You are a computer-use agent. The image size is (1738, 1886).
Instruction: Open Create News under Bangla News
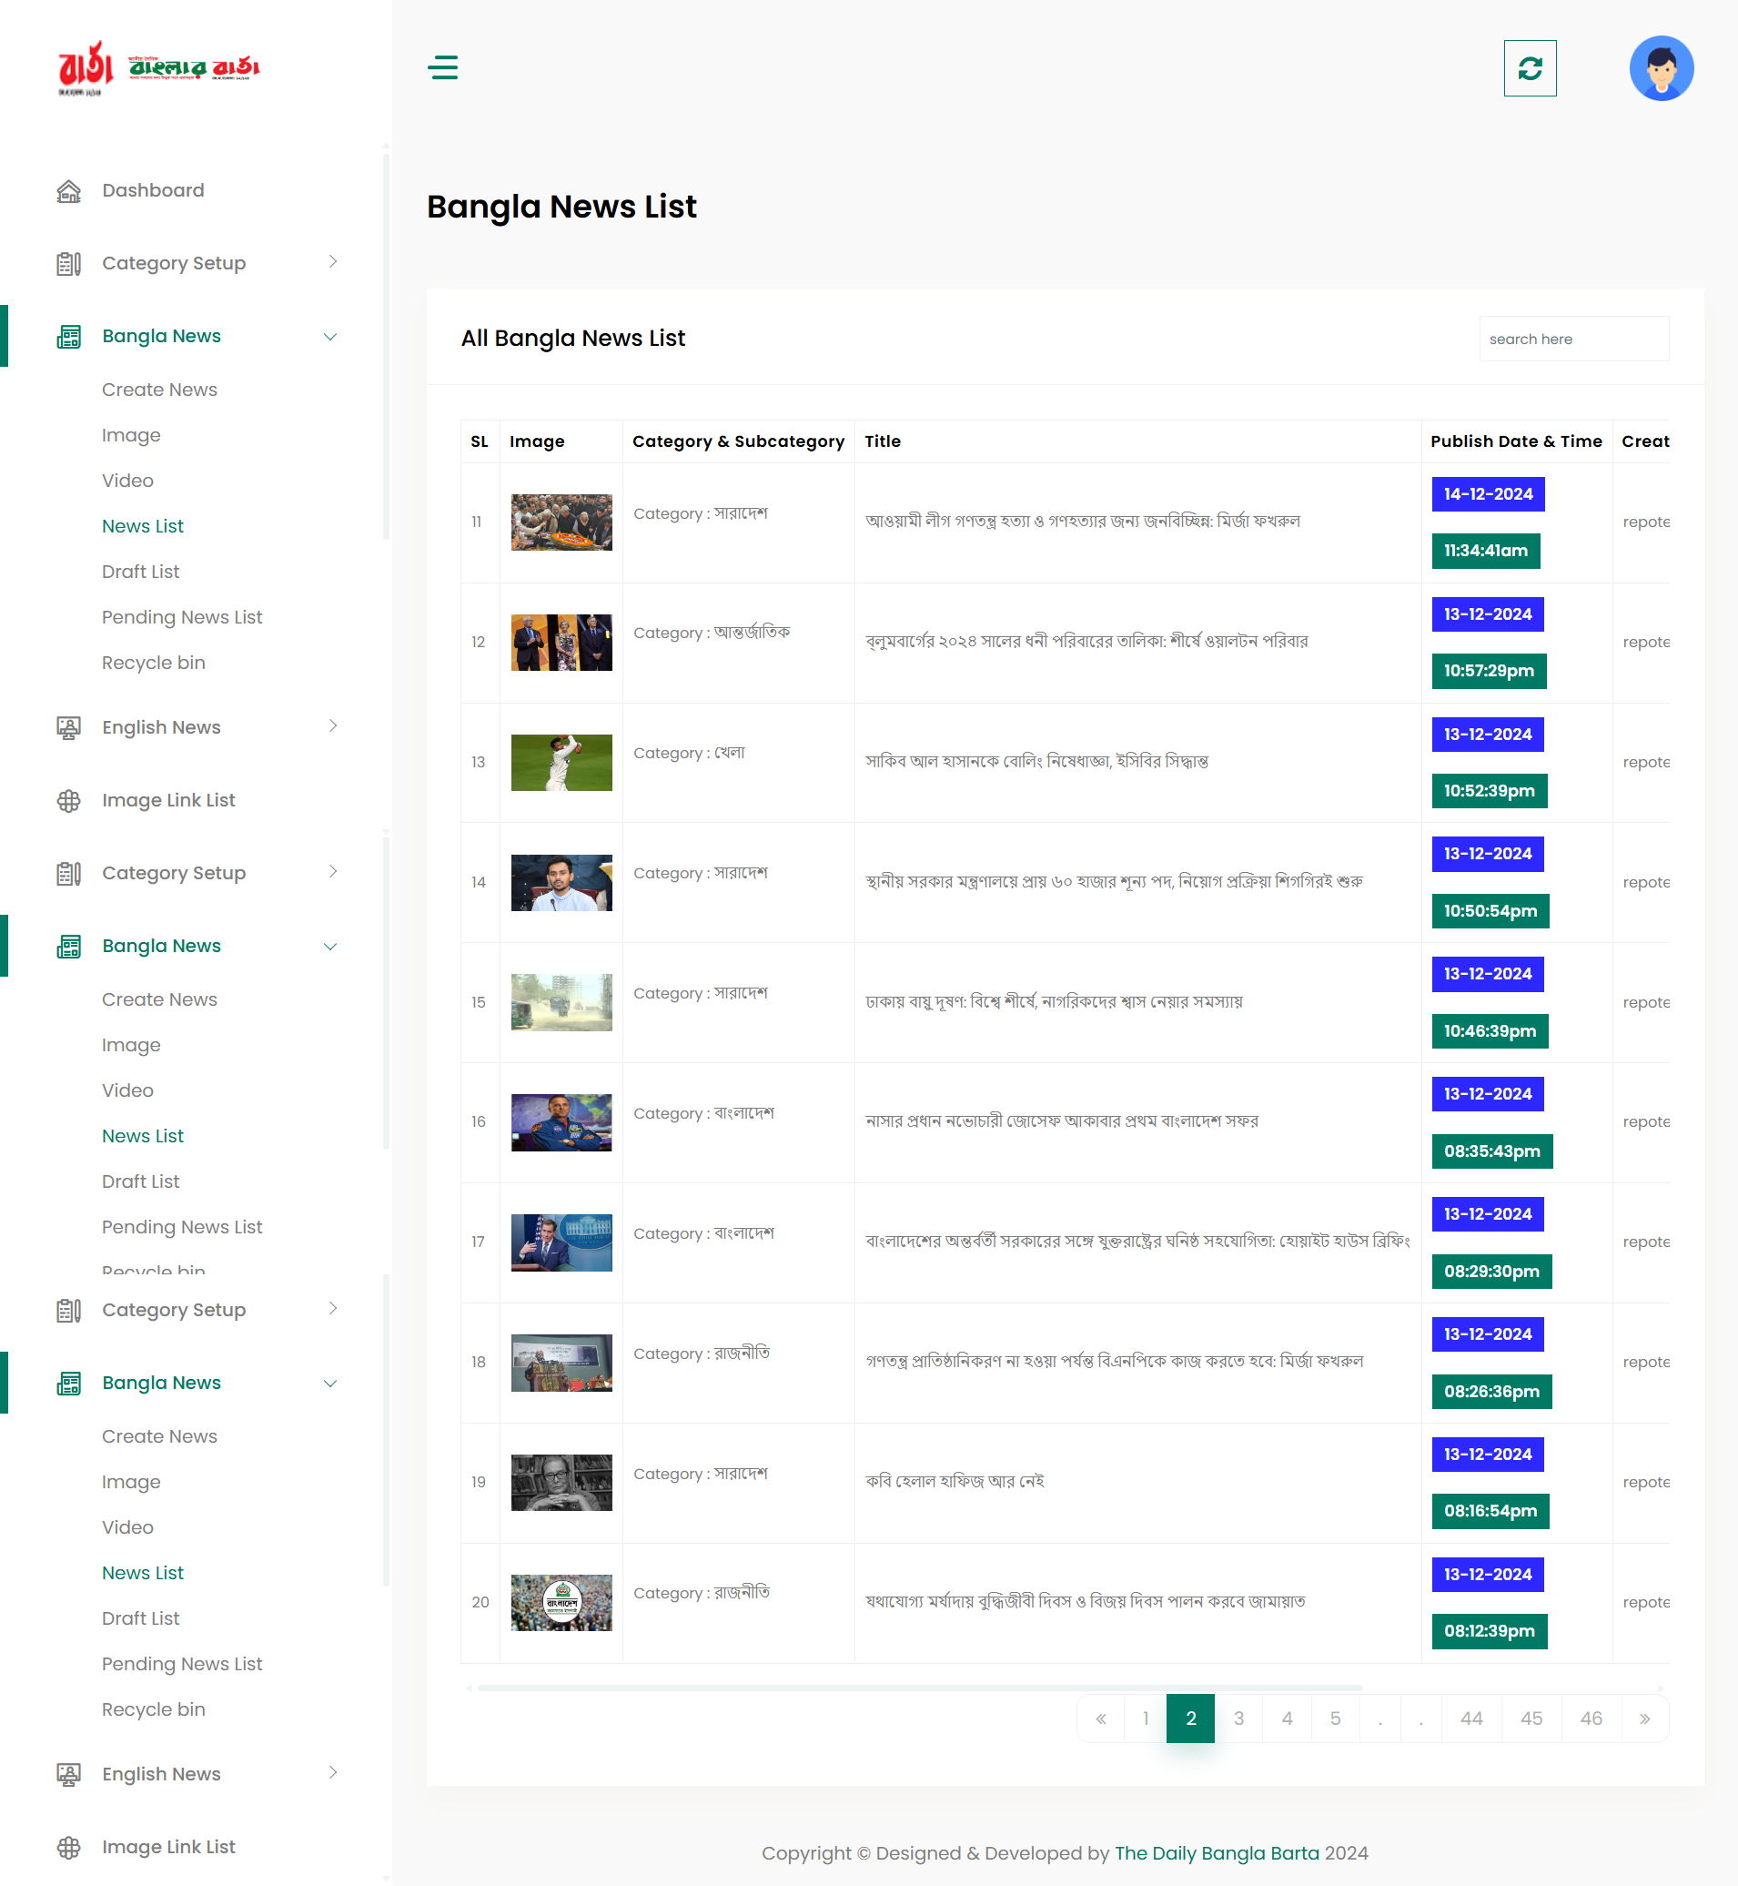click(159, 390)
